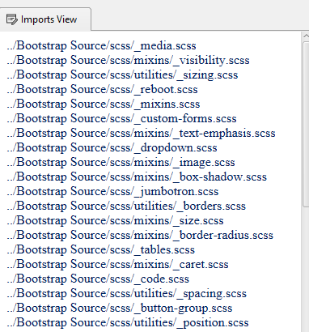Select the mixins/_box-shadow.scss entry
Image resolution: width=309 pixels, height=332 pixels.
click(x=137, y=177)
